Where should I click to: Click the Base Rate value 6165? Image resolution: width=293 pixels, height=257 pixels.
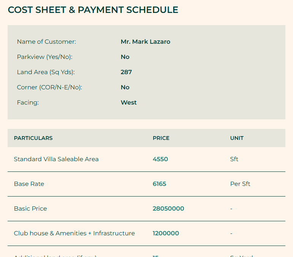pos(160,184)
